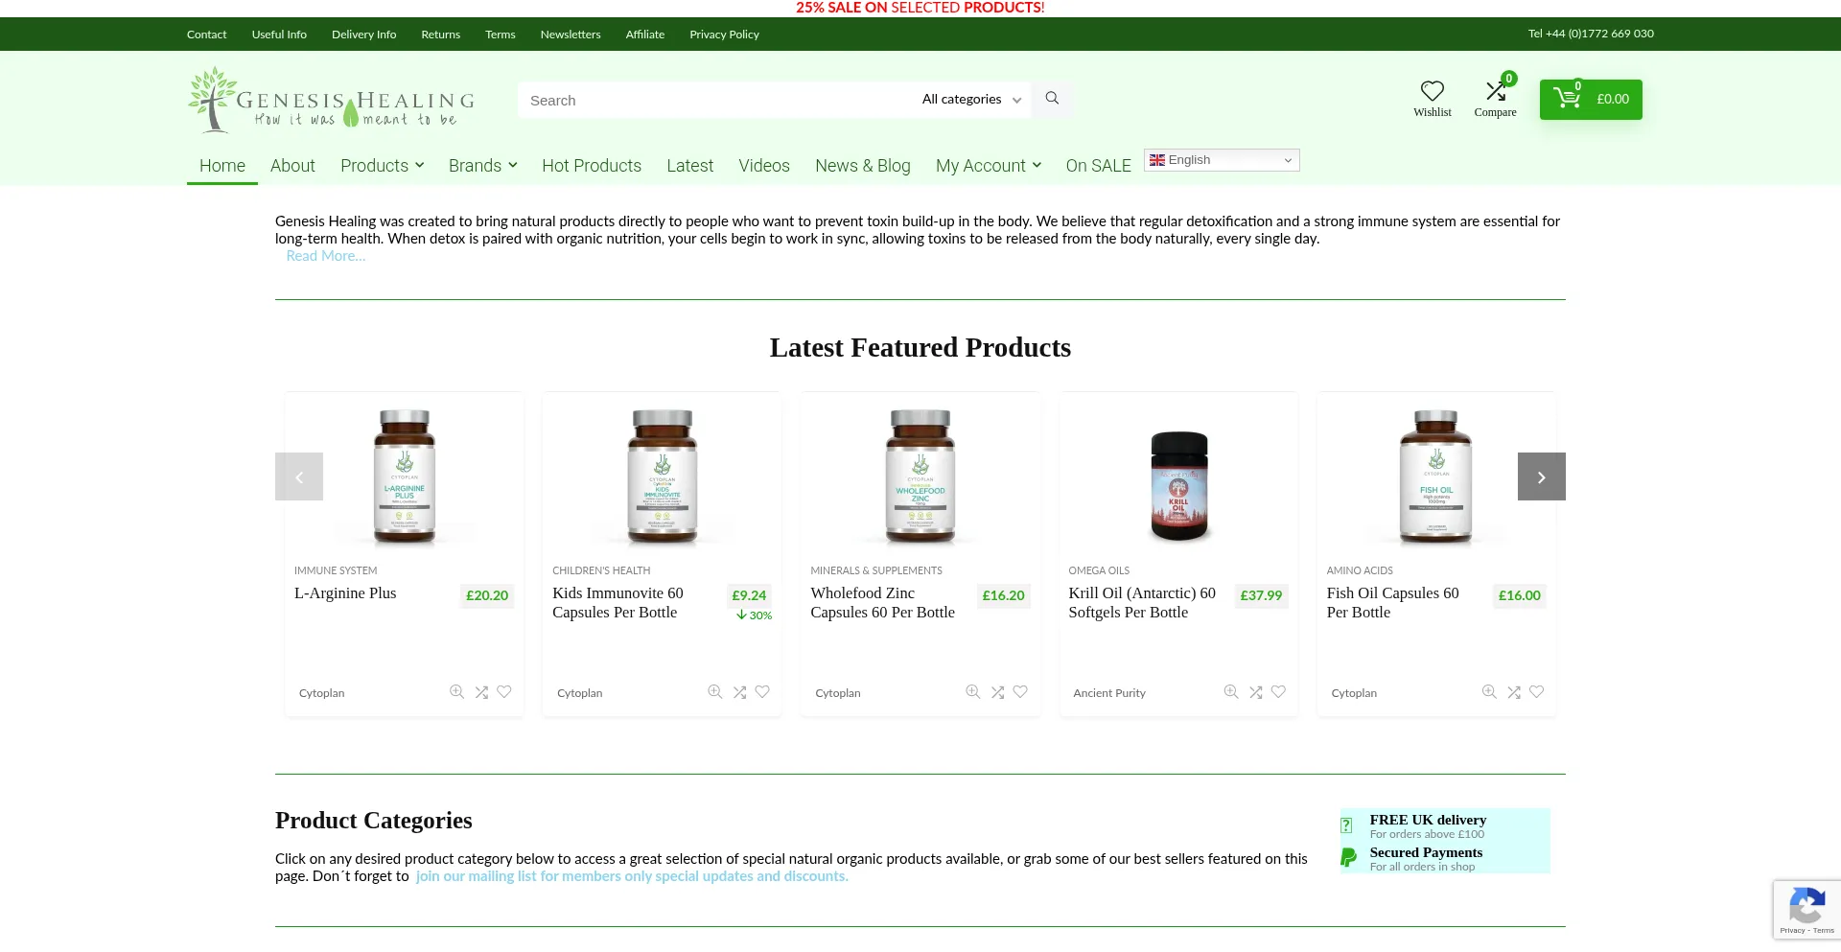Open the OMEGA OILS category label
The width and height of the screenshot is (1841, 952).
tap(1099, 570)
